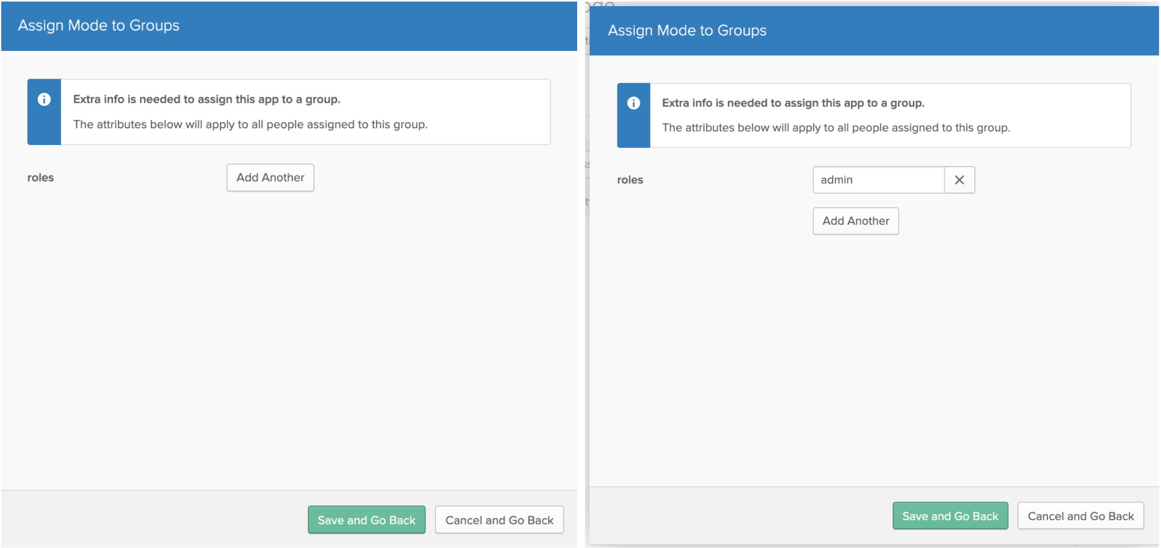Click Save and Go Back in right dialog
1161x548 pixels.
[x=950, y=516]
